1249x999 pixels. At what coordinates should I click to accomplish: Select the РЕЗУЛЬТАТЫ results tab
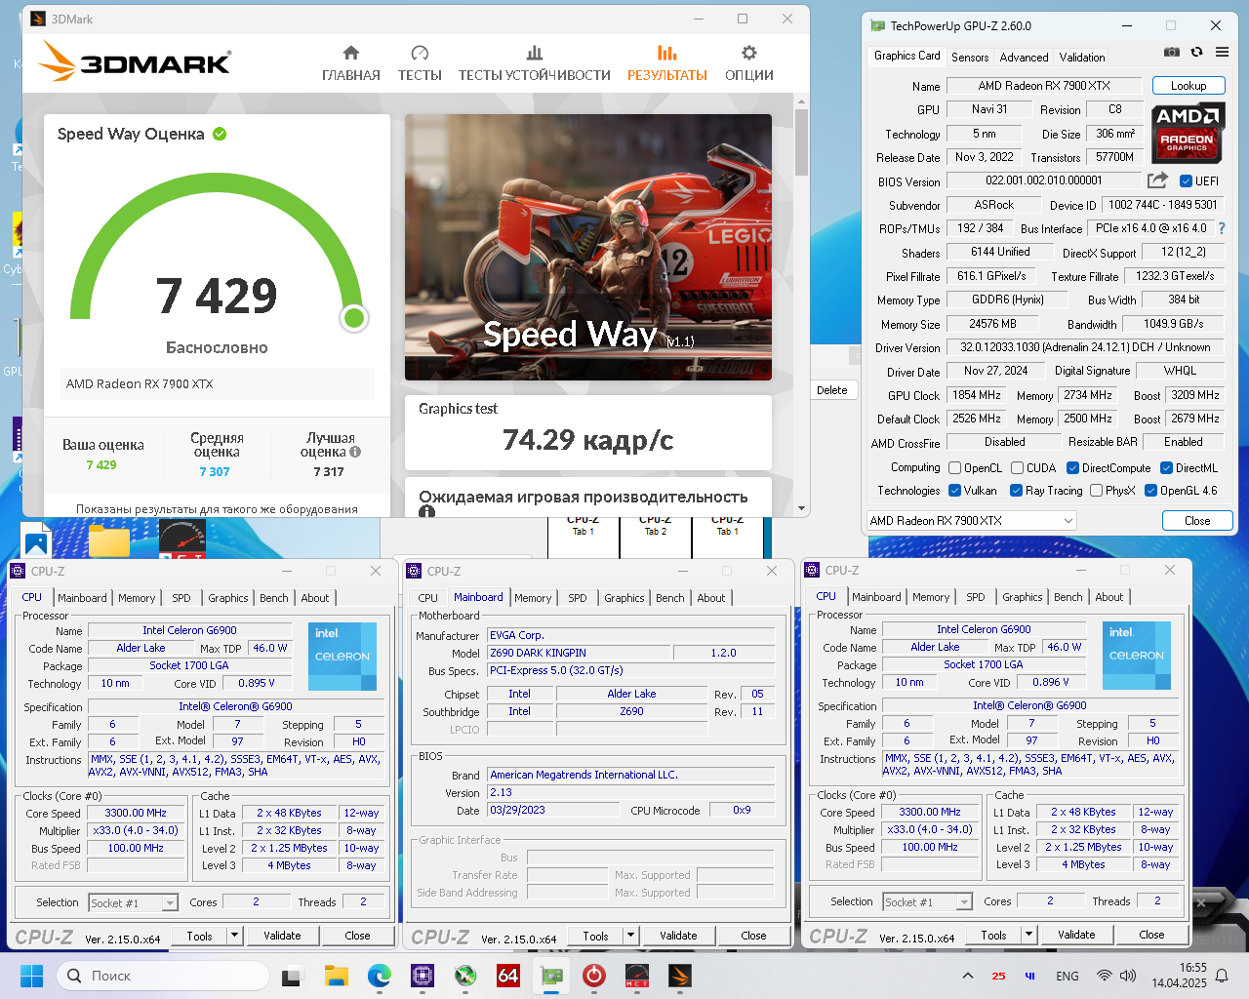pos(666,63)
